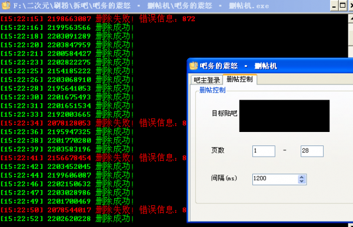Select the last log line 2202620228
This screenshot has height=227, width=353.
click(x=67, y=219)
